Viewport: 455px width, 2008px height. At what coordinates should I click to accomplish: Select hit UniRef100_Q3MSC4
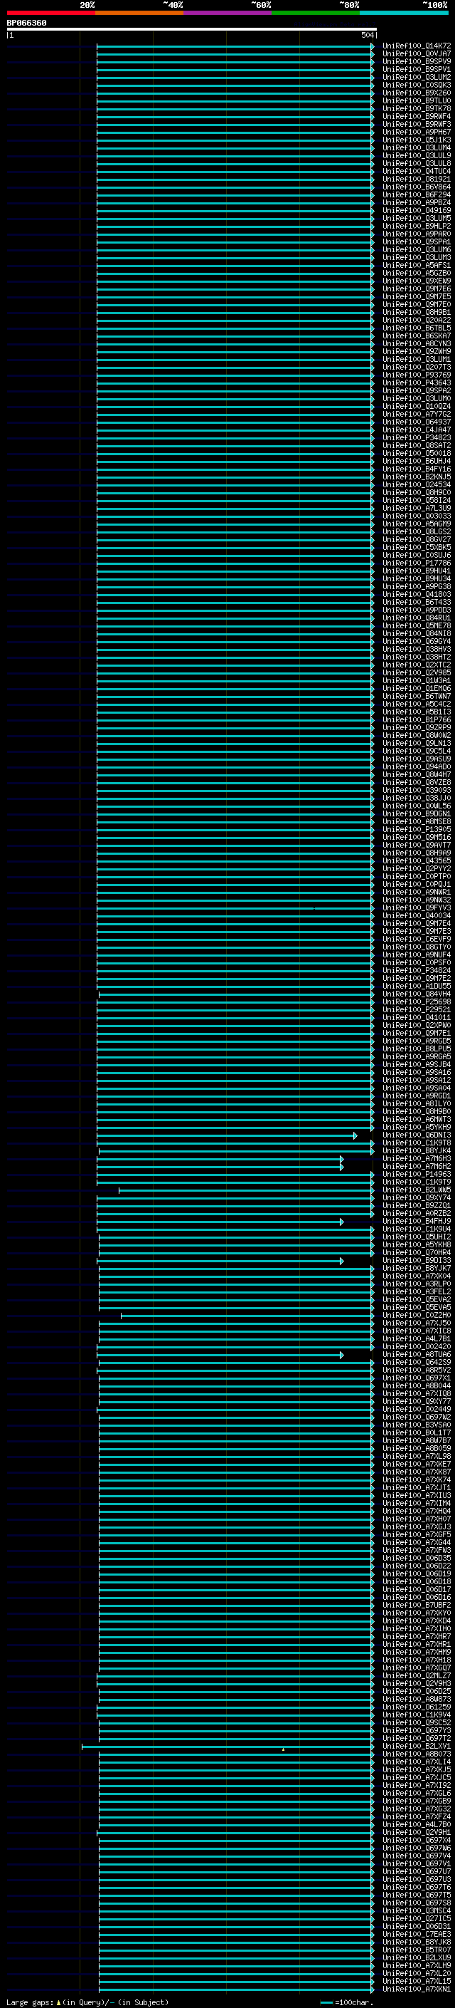click(417, 1910)
